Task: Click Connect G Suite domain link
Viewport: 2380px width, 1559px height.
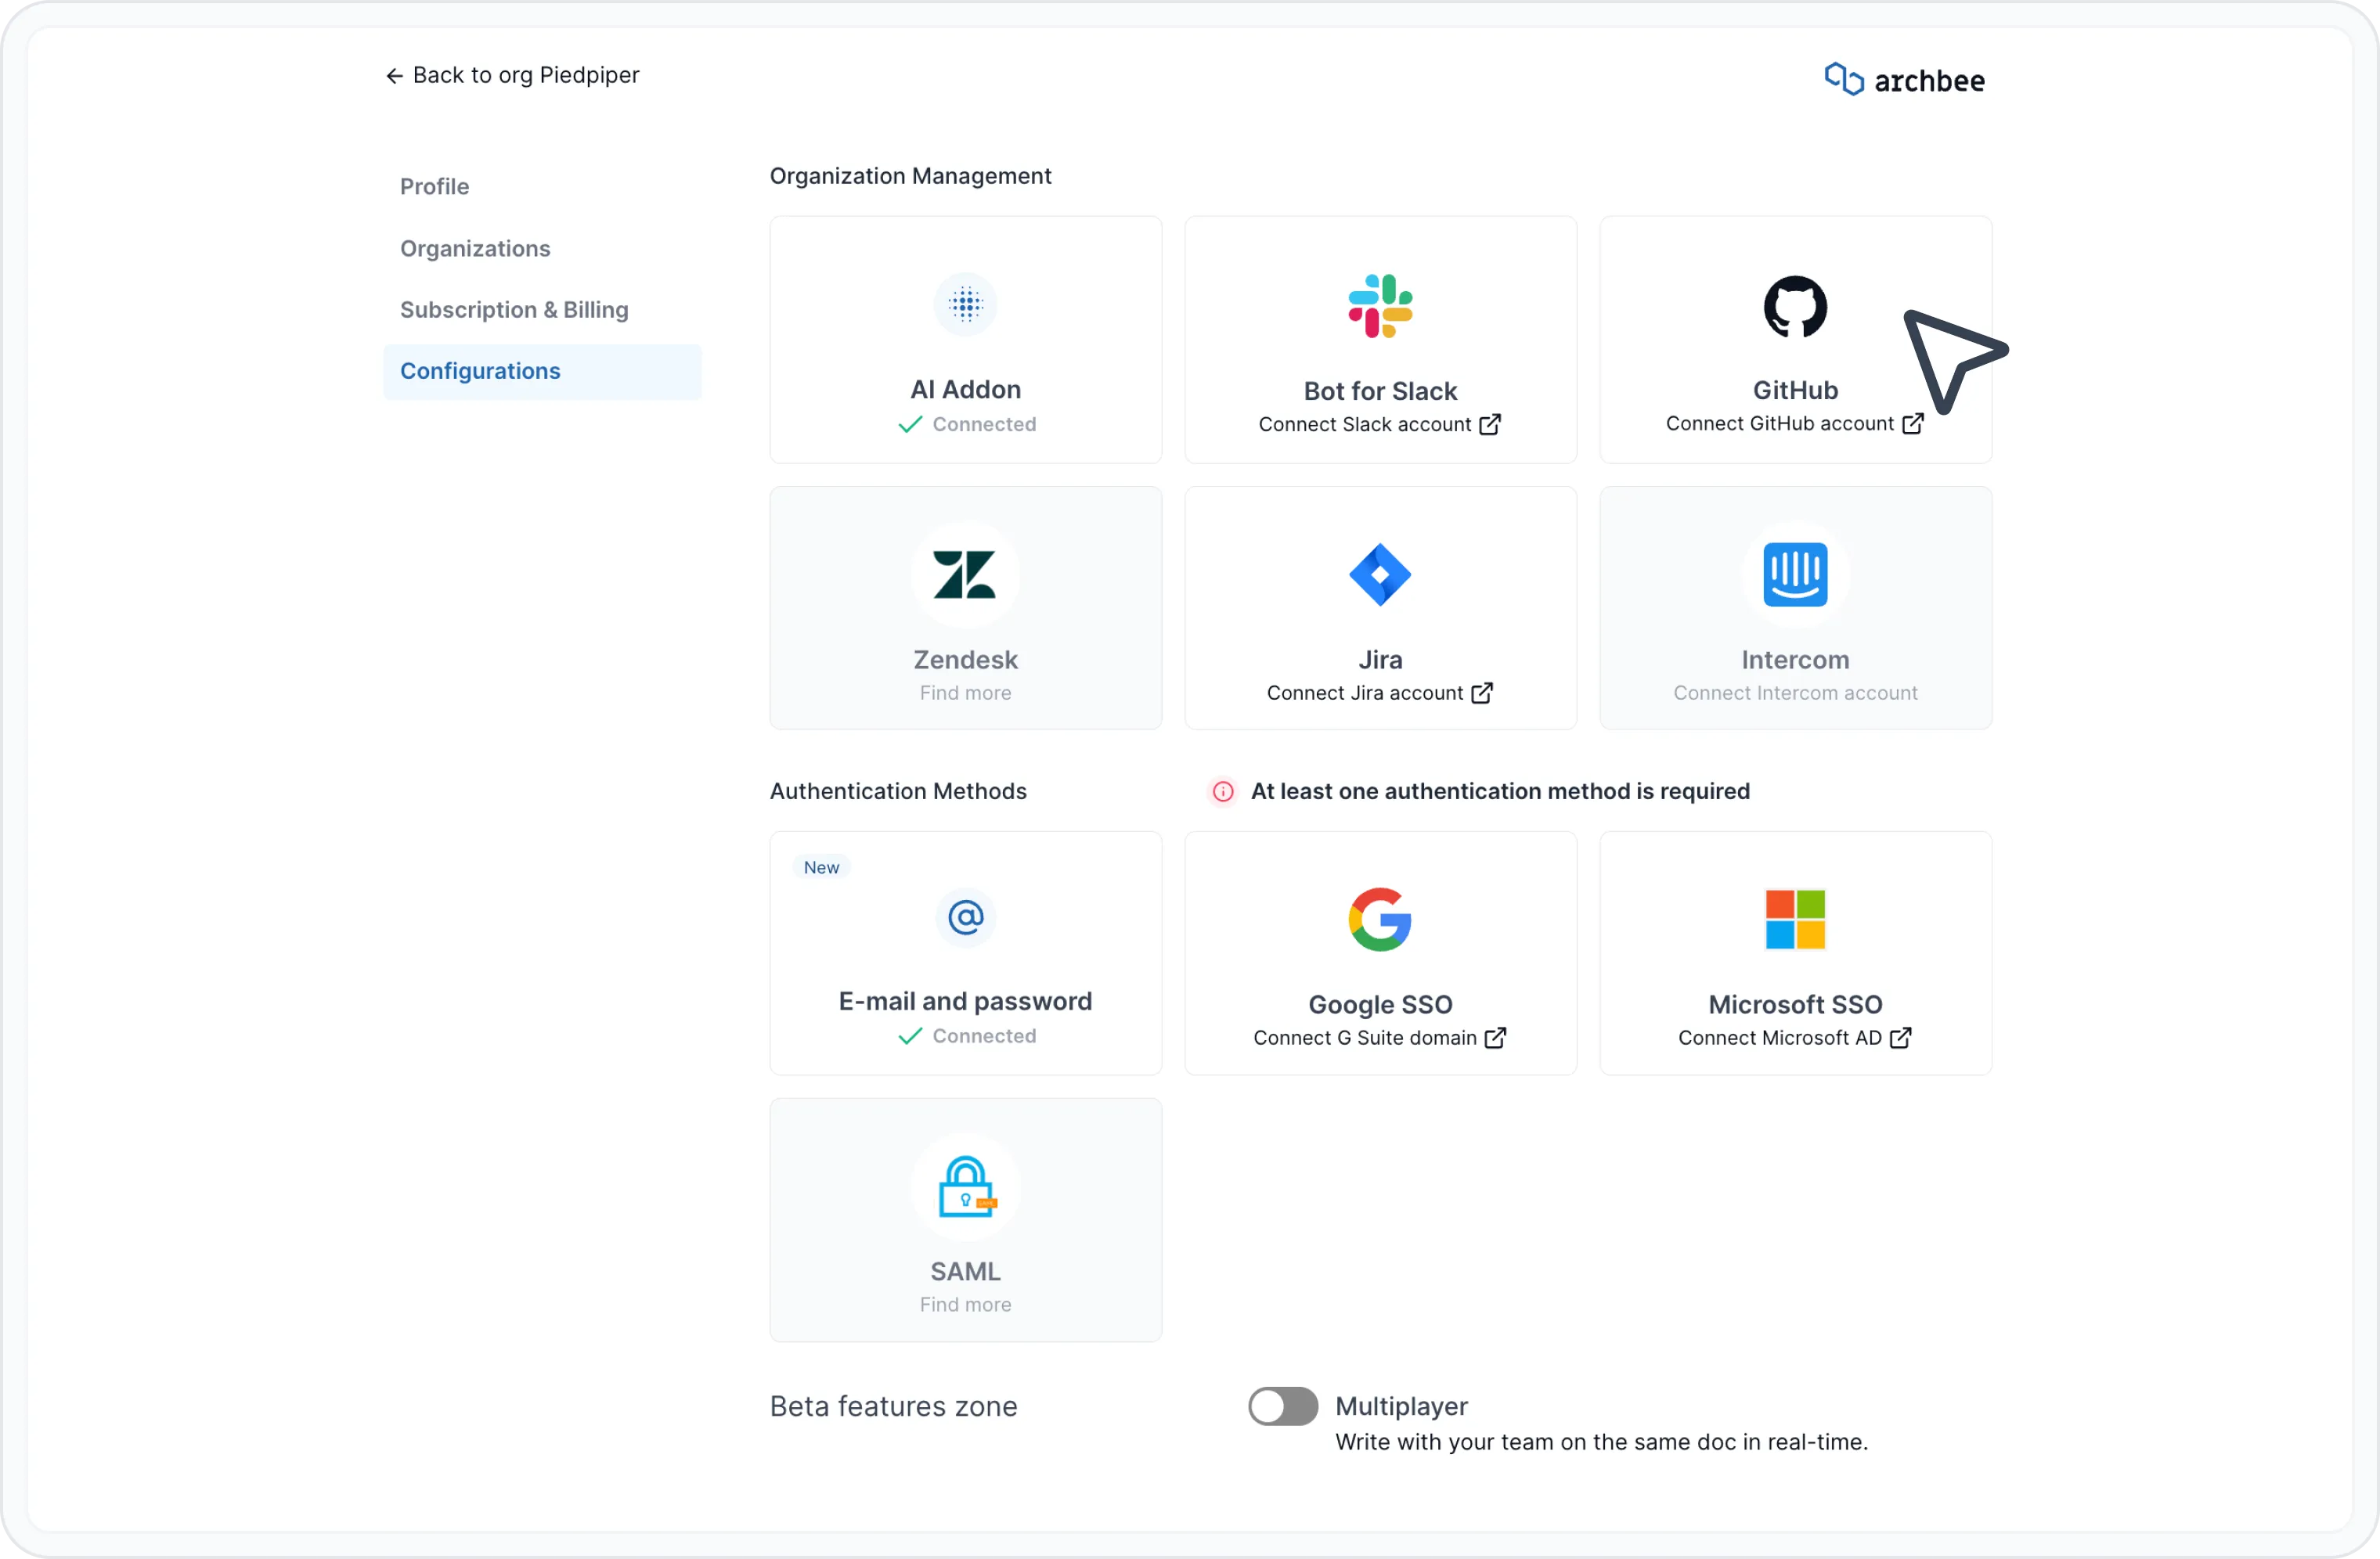Action: click(1380, 1039)
